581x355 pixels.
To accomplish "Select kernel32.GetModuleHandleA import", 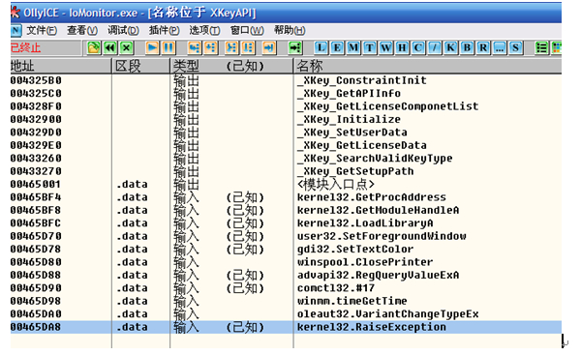I will tap(286, 210).
